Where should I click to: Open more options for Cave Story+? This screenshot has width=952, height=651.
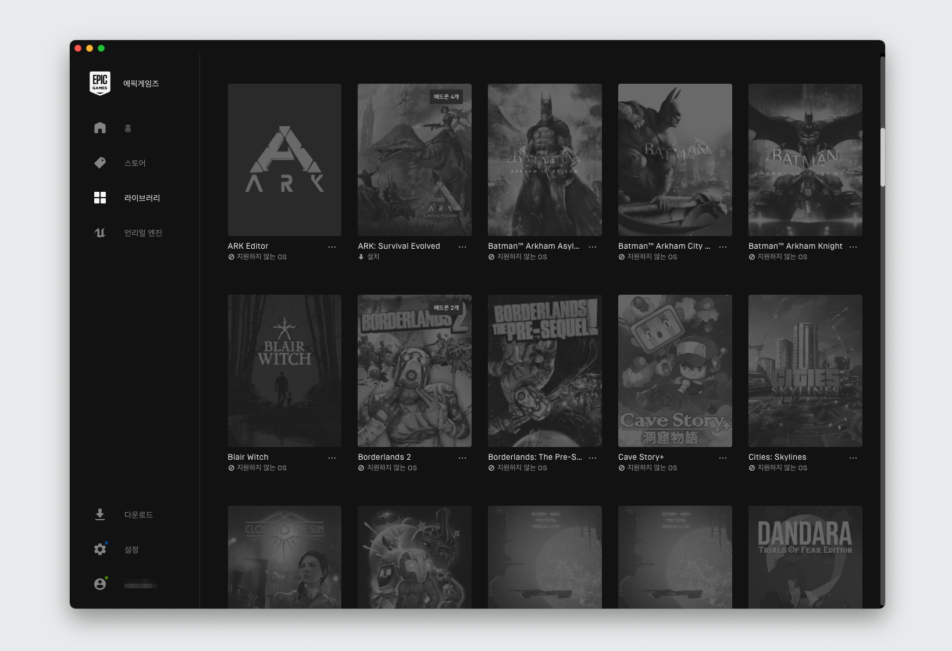[x=723, y=457]
